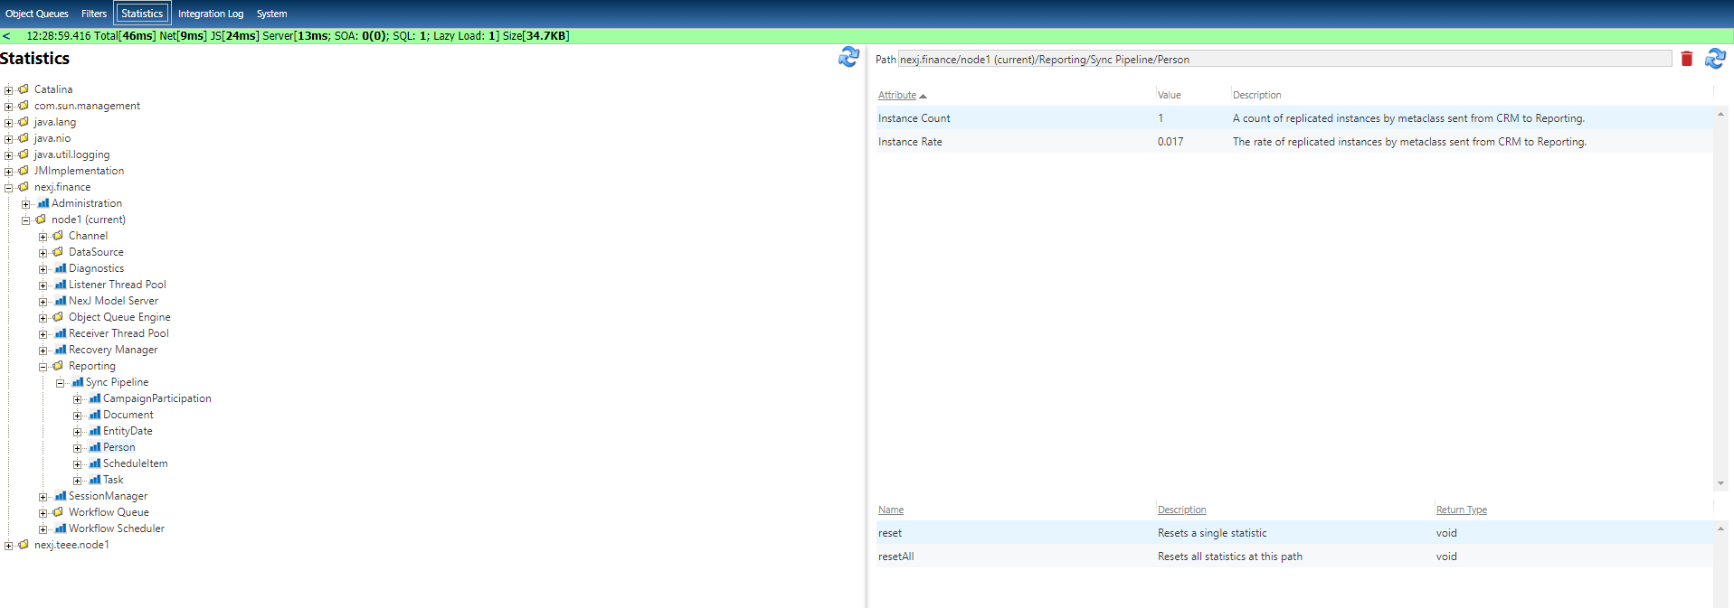Viewport: 1734px width, 608px height.
Task: Sort by the Attribute column header
Action: pos(896,95)
